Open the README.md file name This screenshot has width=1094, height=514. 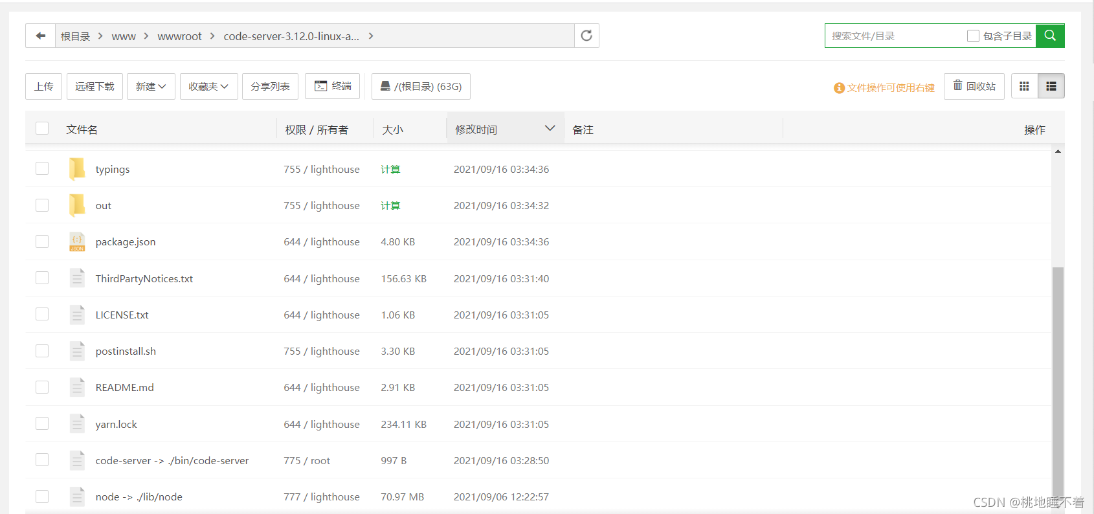coord(124,387)
